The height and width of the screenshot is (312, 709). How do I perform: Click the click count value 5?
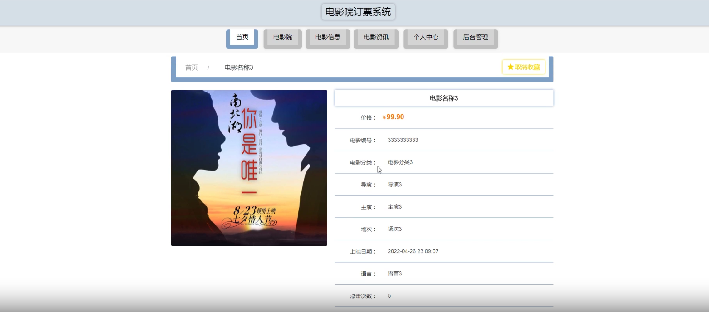[x=389, y=296]
